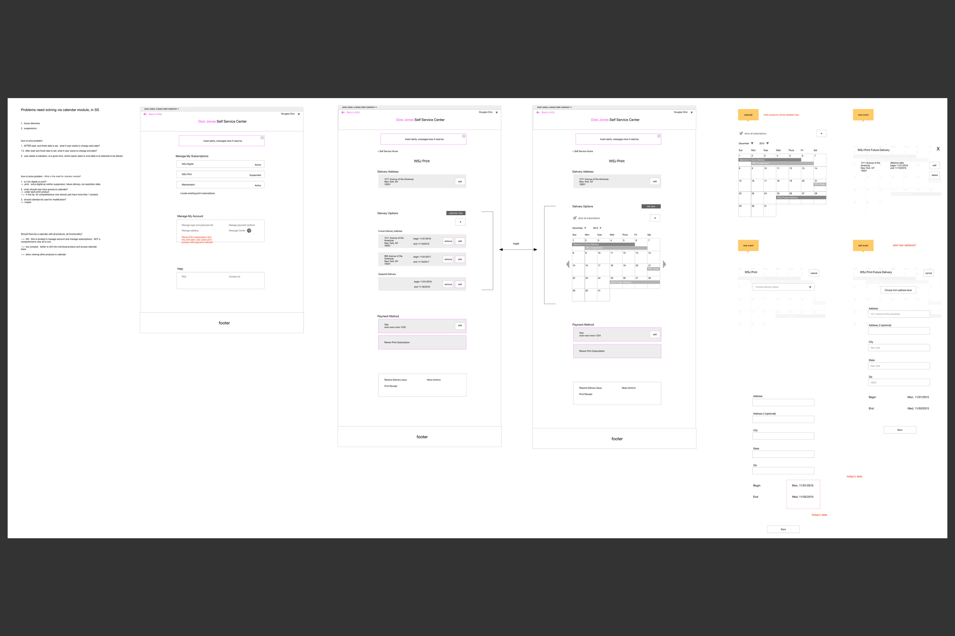Select the Marketwatch subscription row
Viewport: 955px width, 636px height.
220,184
